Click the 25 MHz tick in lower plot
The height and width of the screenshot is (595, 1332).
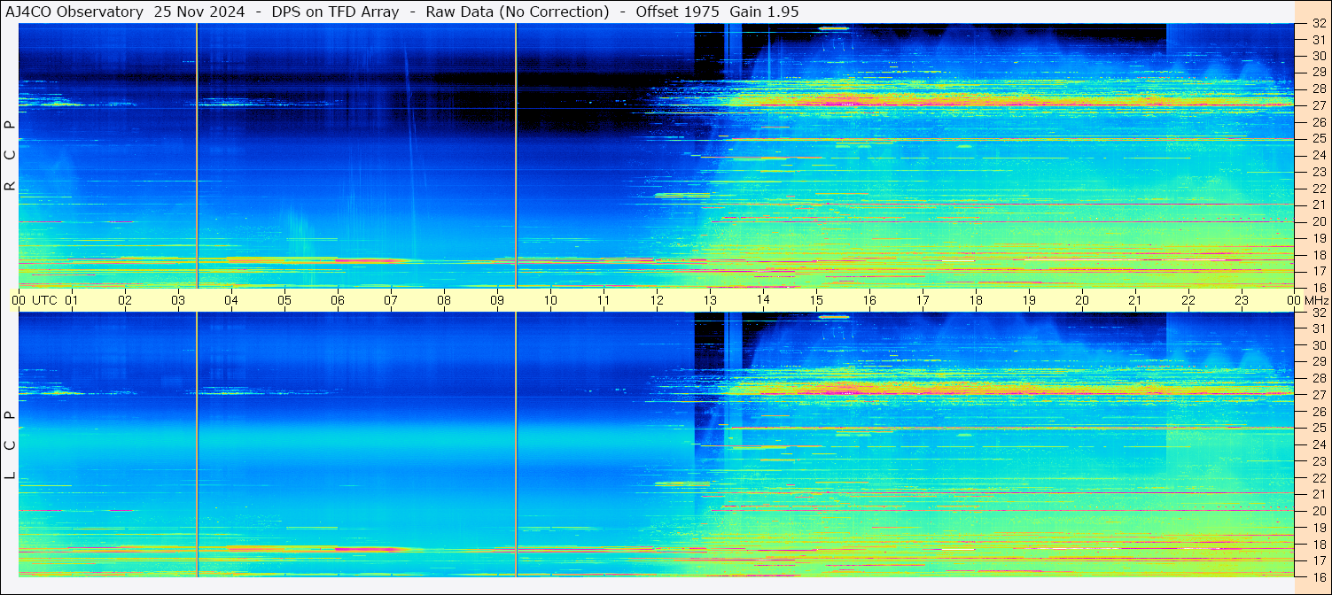click(1318, 428)
